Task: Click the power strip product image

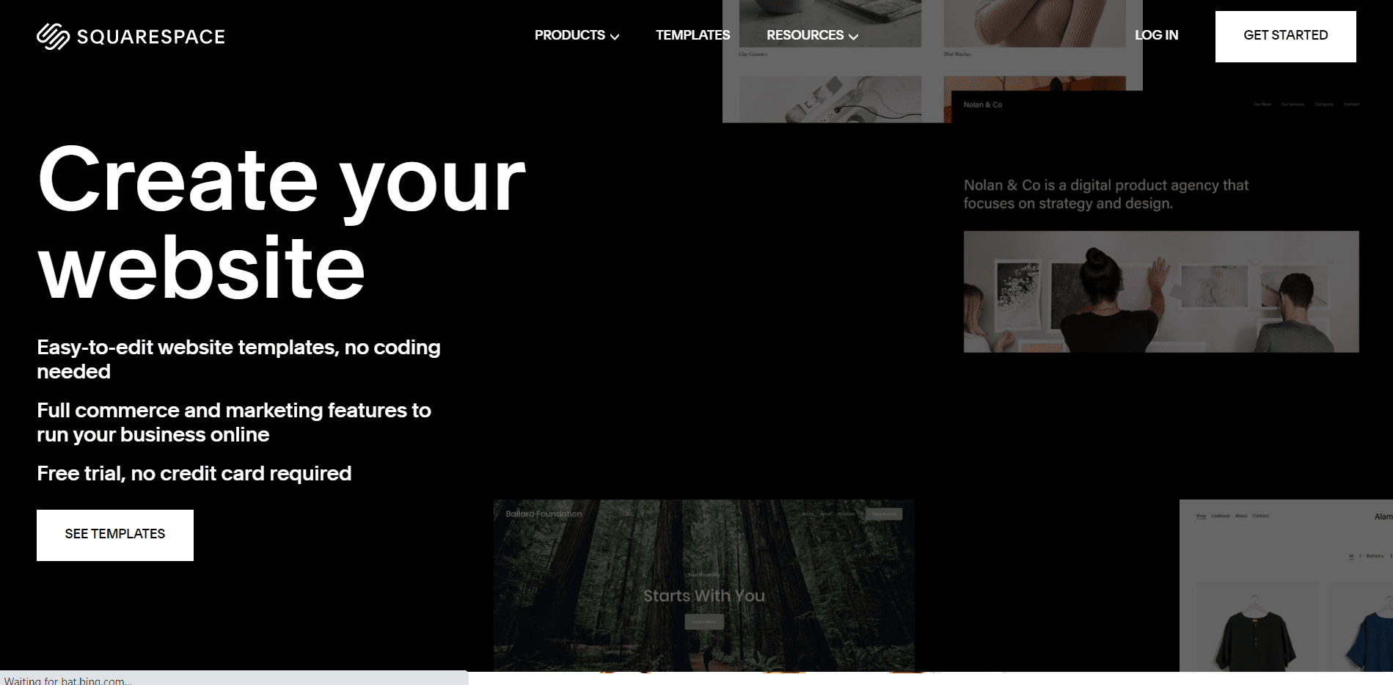Action: coord(829,100)
